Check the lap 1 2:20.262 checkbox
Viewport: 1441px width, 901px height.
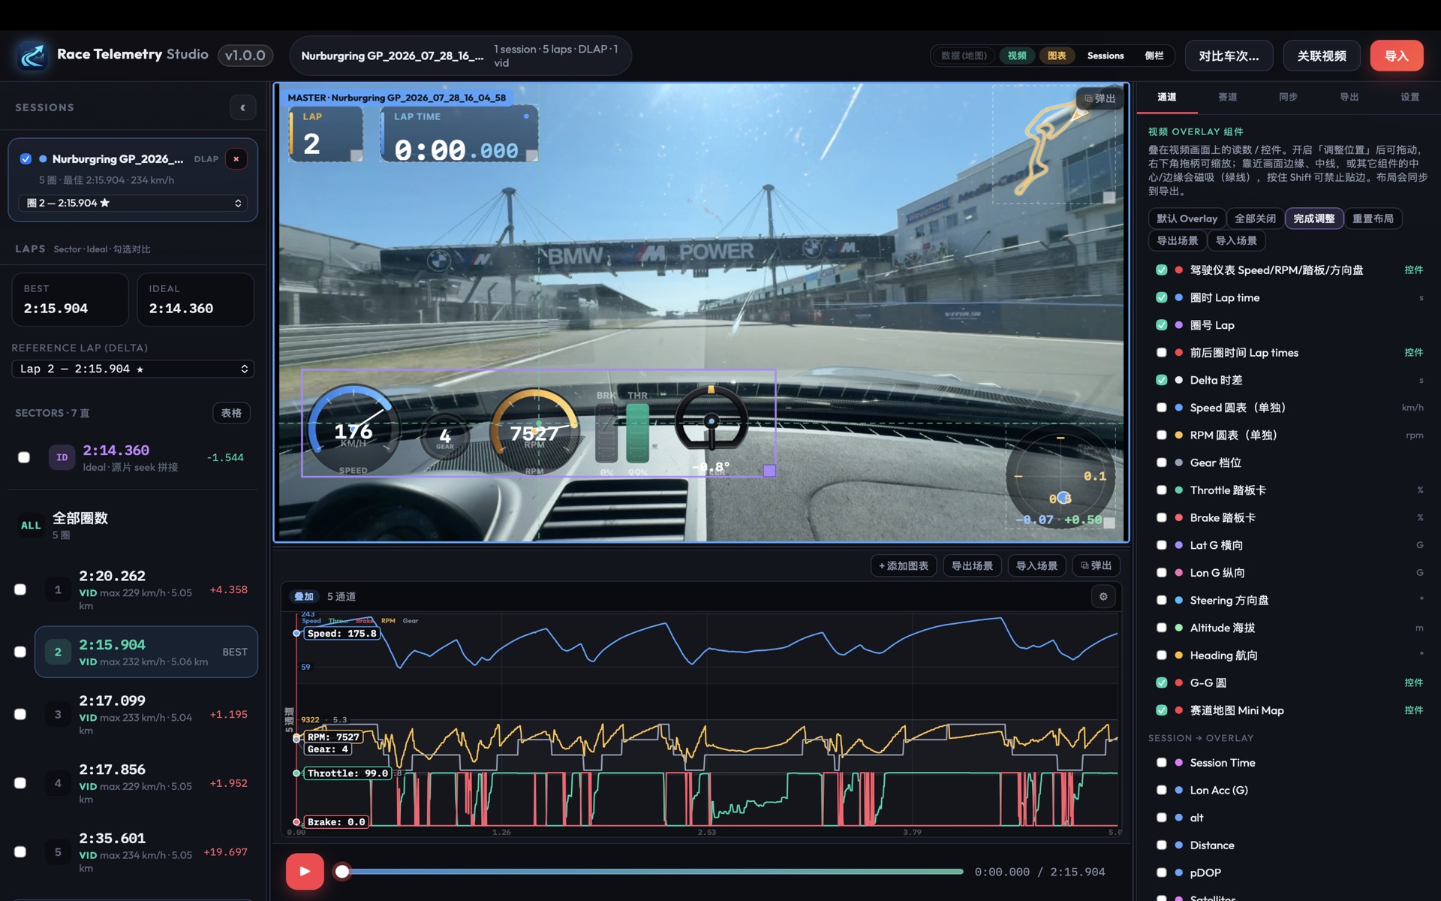click(20, 589)
